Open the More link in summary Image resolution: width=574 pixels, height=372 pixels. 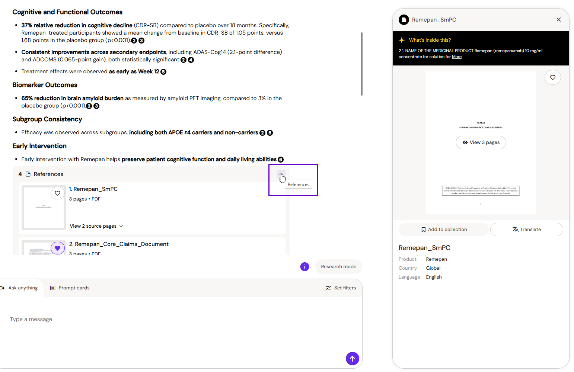(x=457, y=57)
